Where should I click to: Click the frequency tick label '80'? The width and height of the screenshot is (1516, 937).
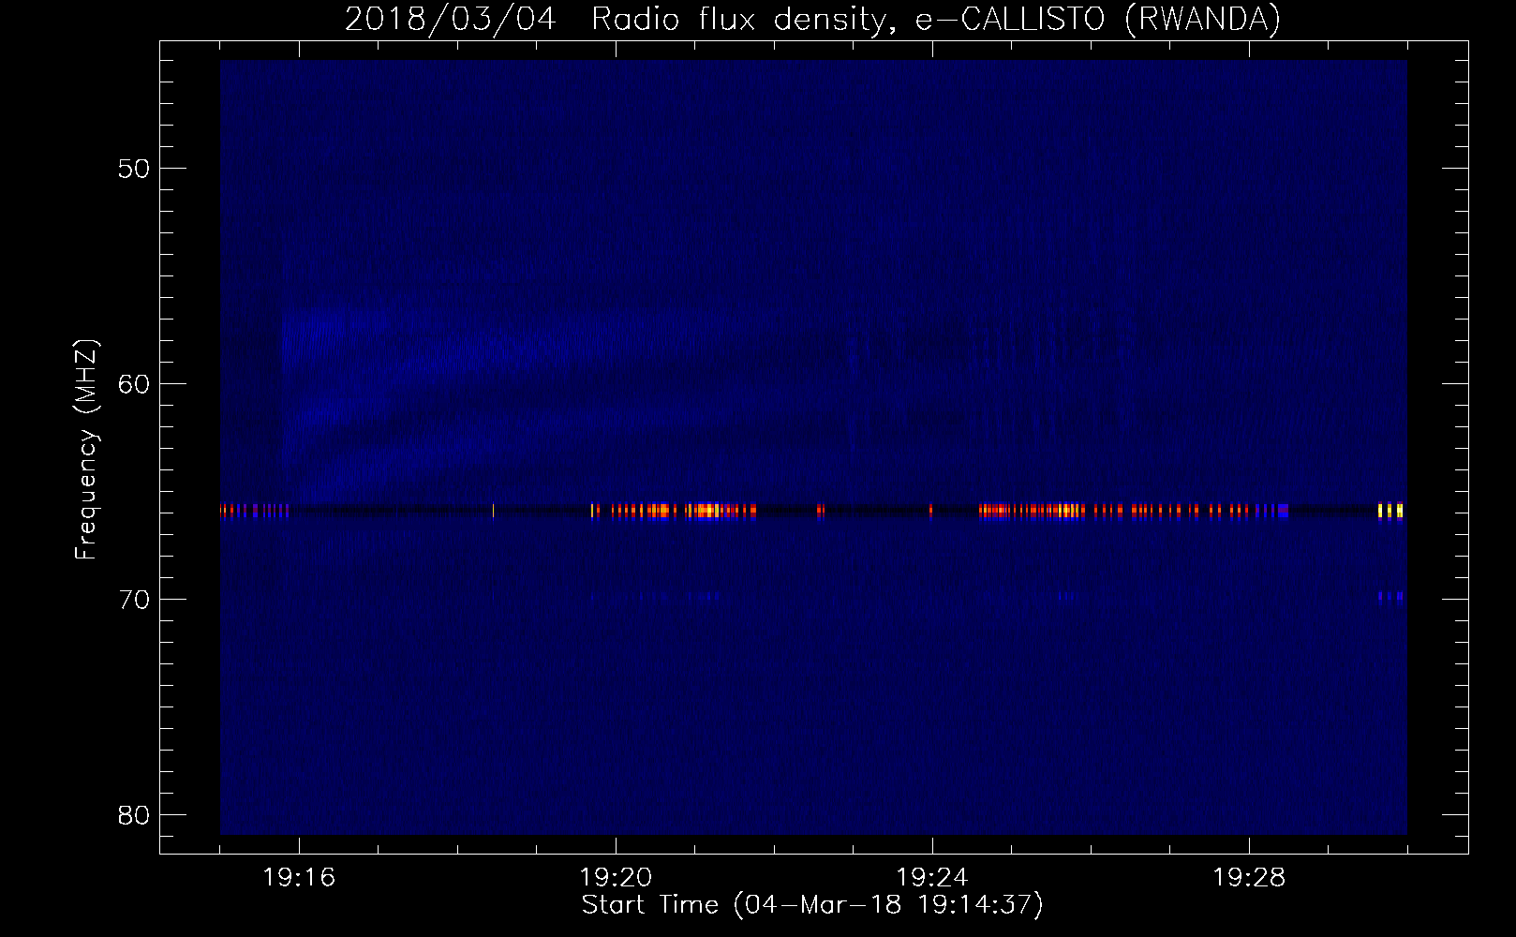click(x=134, y=815)
